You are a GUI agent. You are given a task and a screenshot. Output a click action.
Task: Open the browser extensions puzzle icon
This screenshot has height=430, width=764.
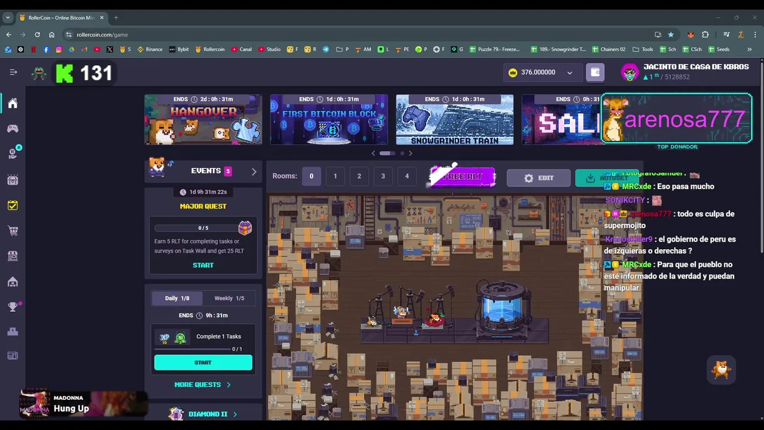706,35
